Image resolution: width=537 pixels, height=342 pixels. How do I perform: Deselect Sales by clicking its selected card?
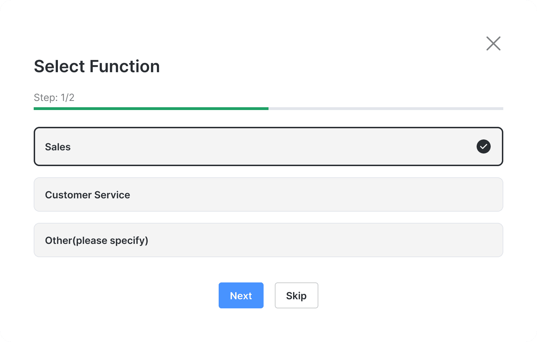click(x=316, y=146)
